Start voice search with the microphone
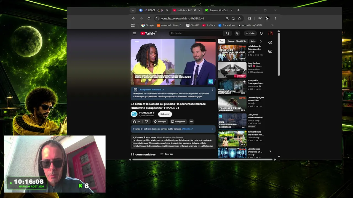The width and height of the screenshot is (353, 198). tap(237, 33)
